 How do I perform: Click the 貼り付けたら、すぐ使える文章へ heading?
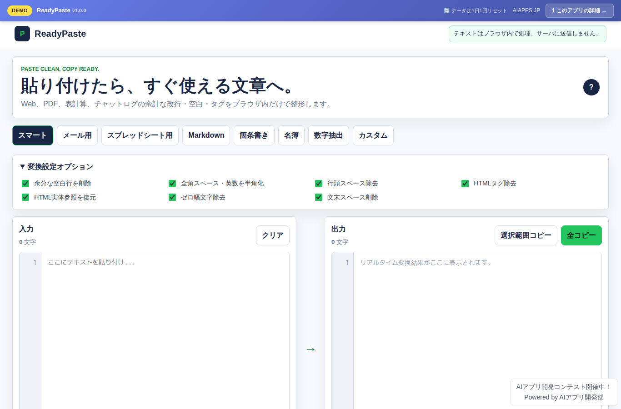(158, 85)
